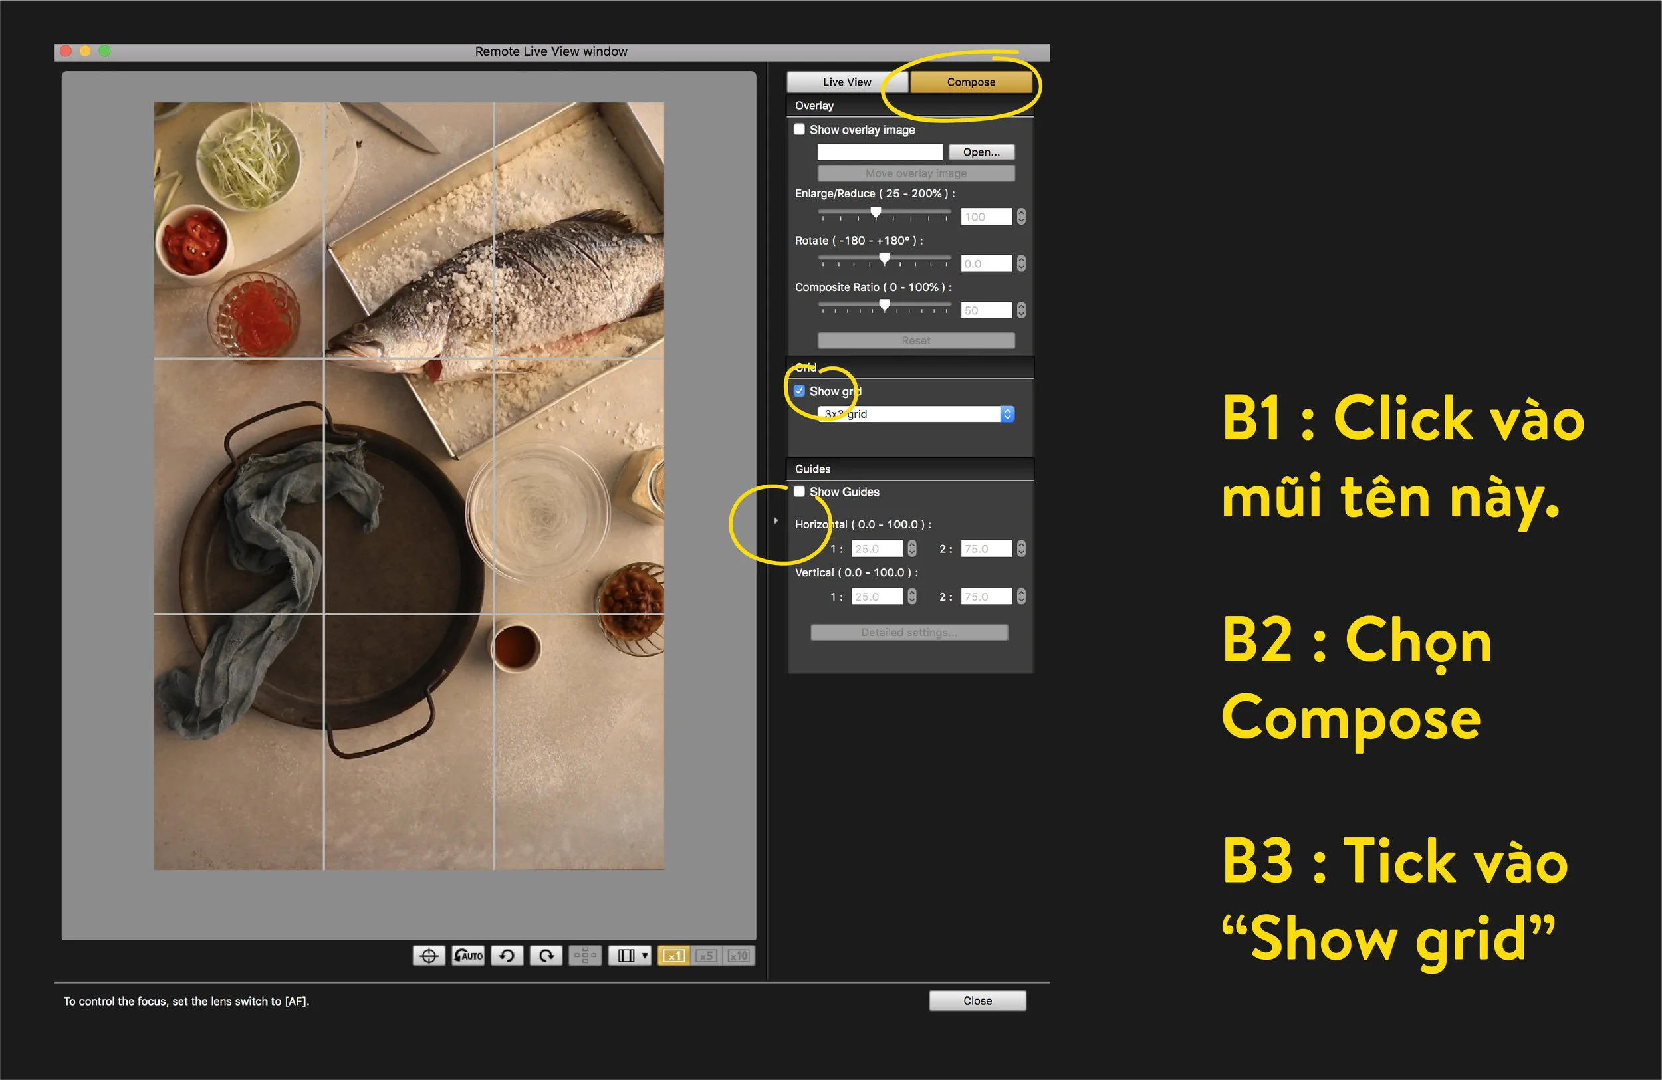
Task: Enable the Show Guides checkbox
Action: coord(800,491)
